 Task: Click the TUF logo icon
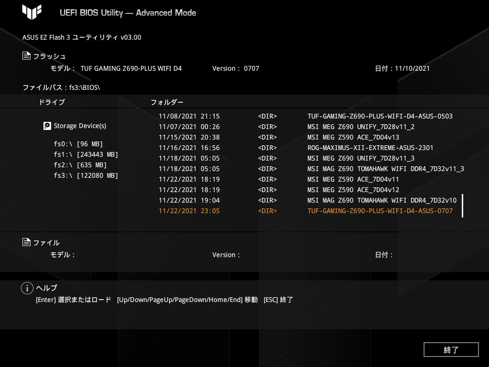32,12
